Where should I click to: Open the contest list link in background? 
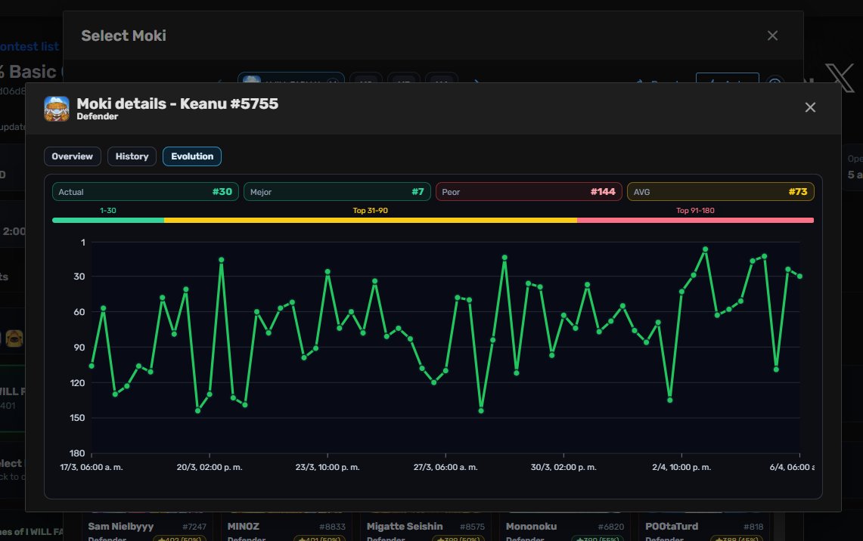tap(29, 47)
